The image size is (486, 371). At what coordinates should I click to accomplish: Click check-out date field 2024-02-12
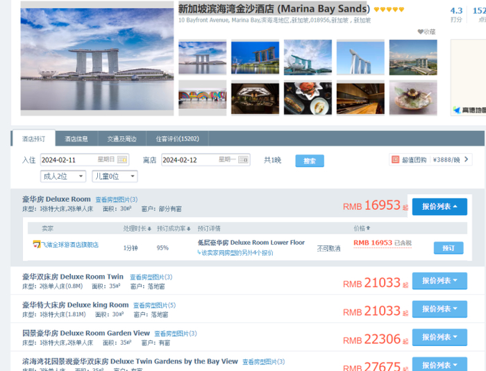tap(206, 159)
